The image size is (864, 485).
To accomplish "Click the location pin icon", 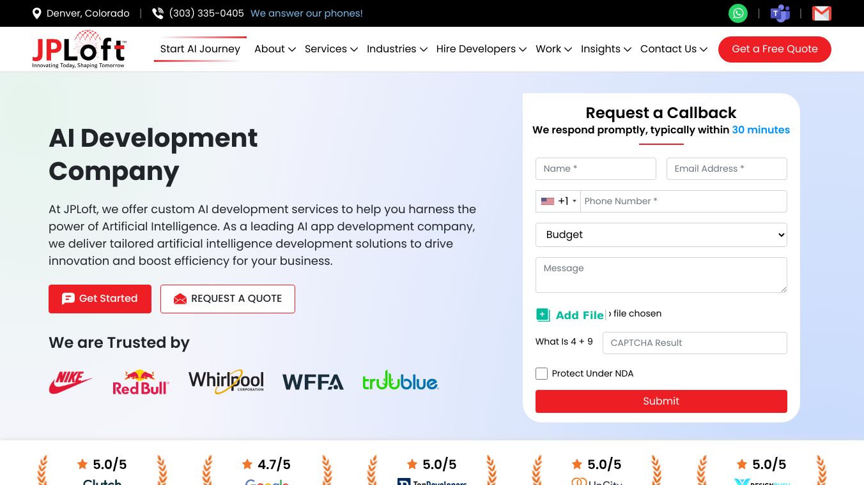I will coord(37,13).
